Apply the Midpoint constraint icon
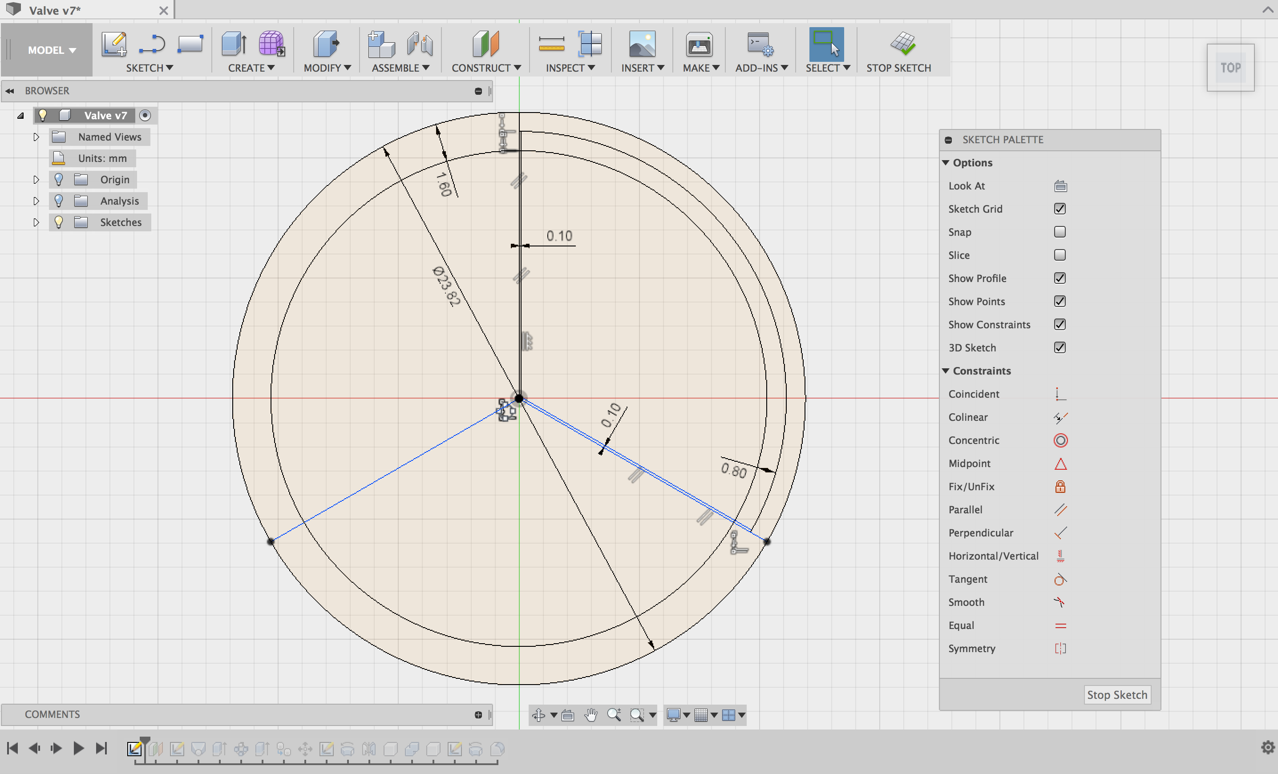1278x774 pixels. (1060, 464)
